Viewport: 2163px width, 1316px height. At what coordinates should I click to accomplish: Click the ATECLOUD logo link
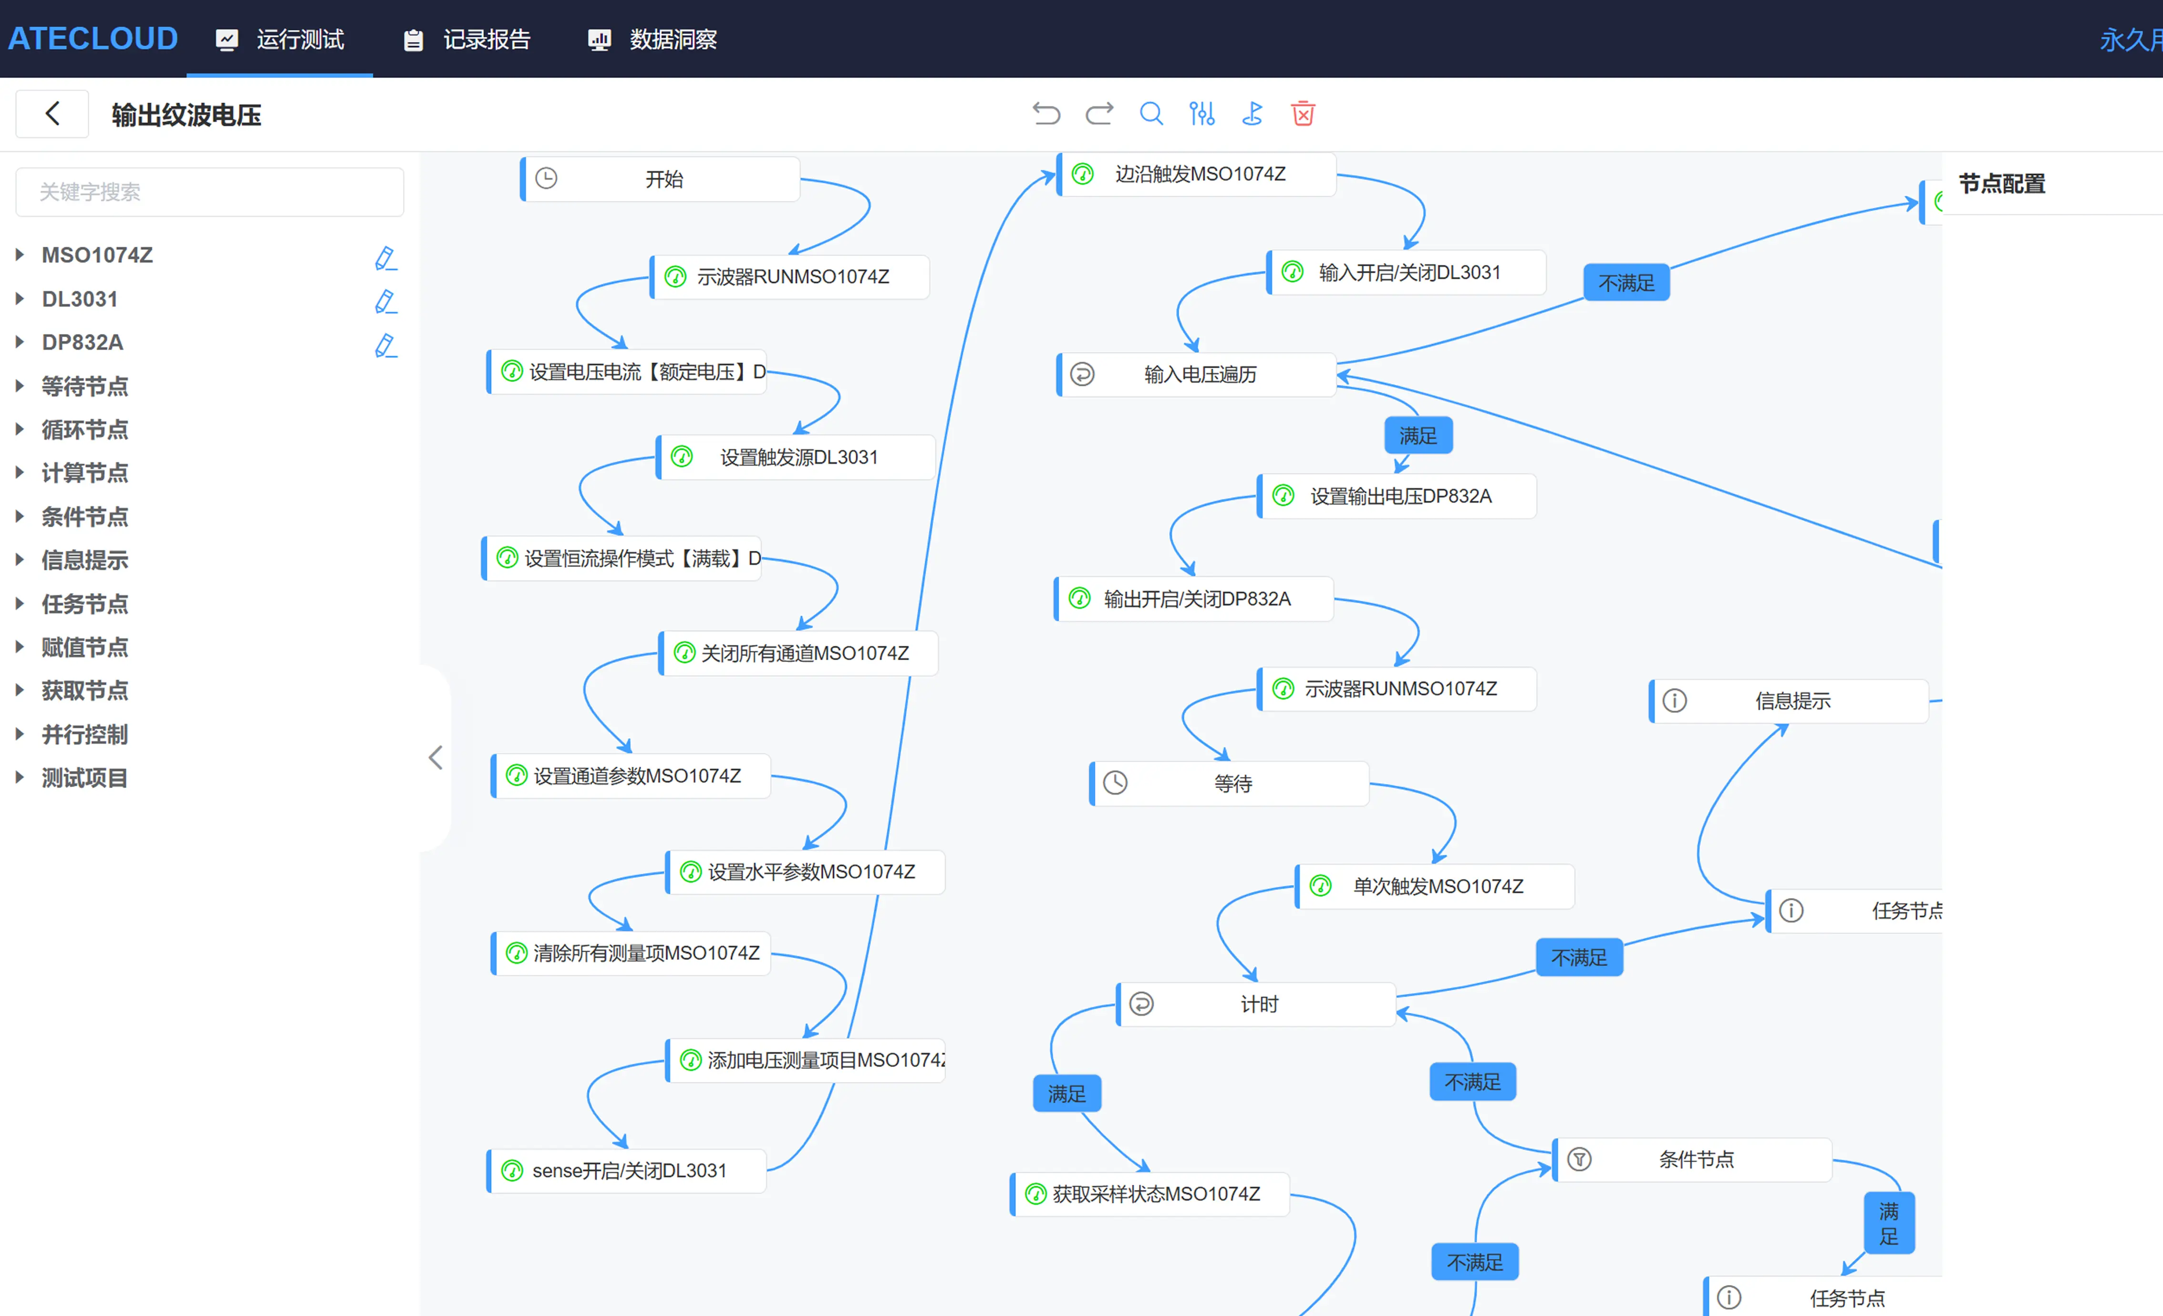pos(93,39)
